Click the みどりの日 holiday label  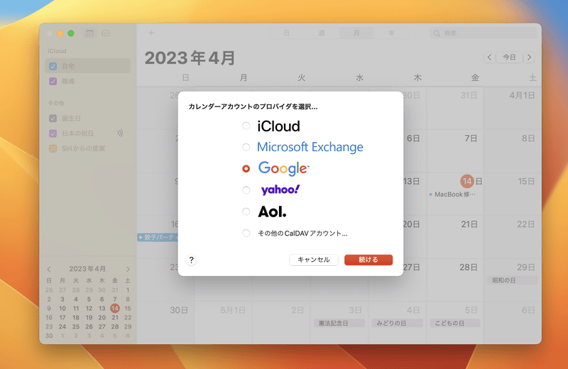tap(397, 323)
